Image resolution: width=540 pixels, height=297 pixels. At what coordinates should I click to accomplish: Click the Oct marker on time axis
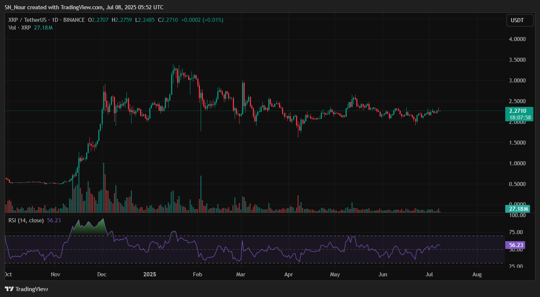coord(7,274)
